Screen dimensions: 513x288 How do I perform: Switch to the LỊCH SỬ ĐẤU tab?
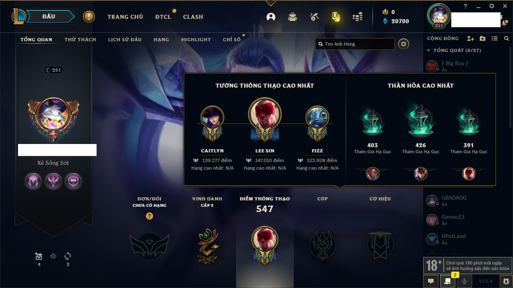(x=125, y=40)
